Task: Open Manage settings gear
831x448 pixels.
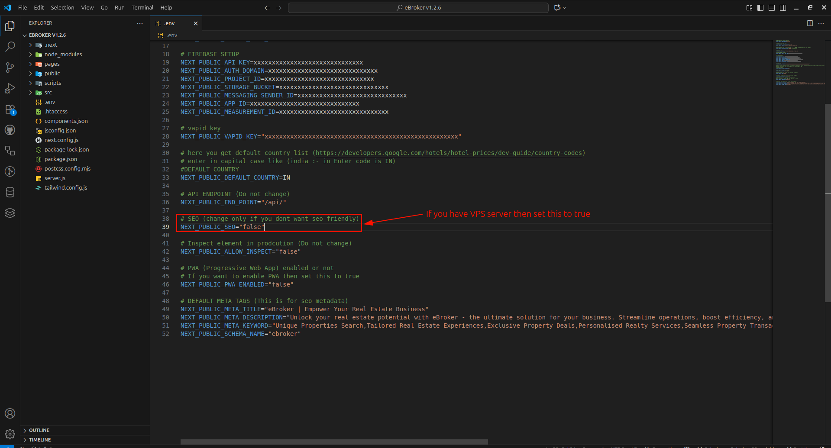Action: (10, 434)
